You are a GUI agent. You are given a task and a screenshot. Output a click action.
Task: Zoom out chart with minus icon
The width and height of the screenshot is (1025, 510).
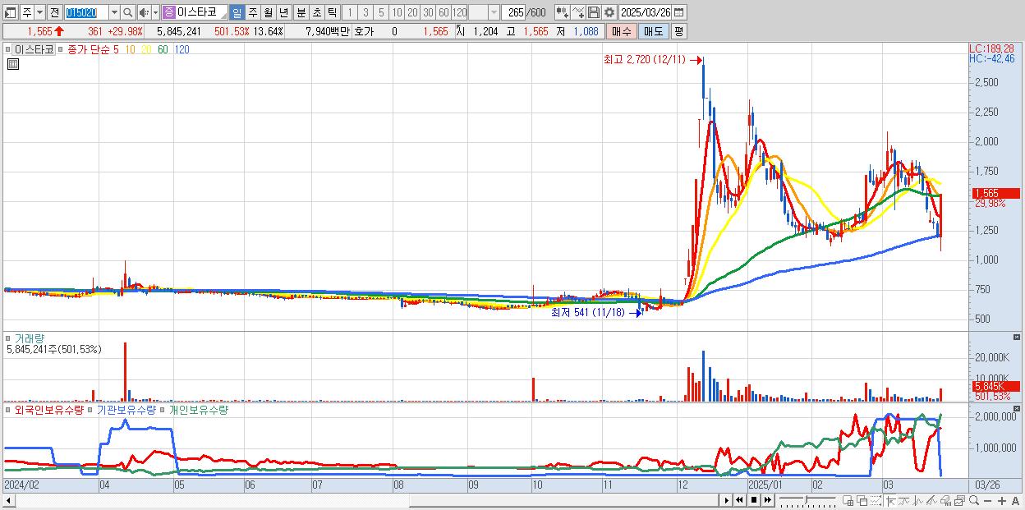coord(988,500)
